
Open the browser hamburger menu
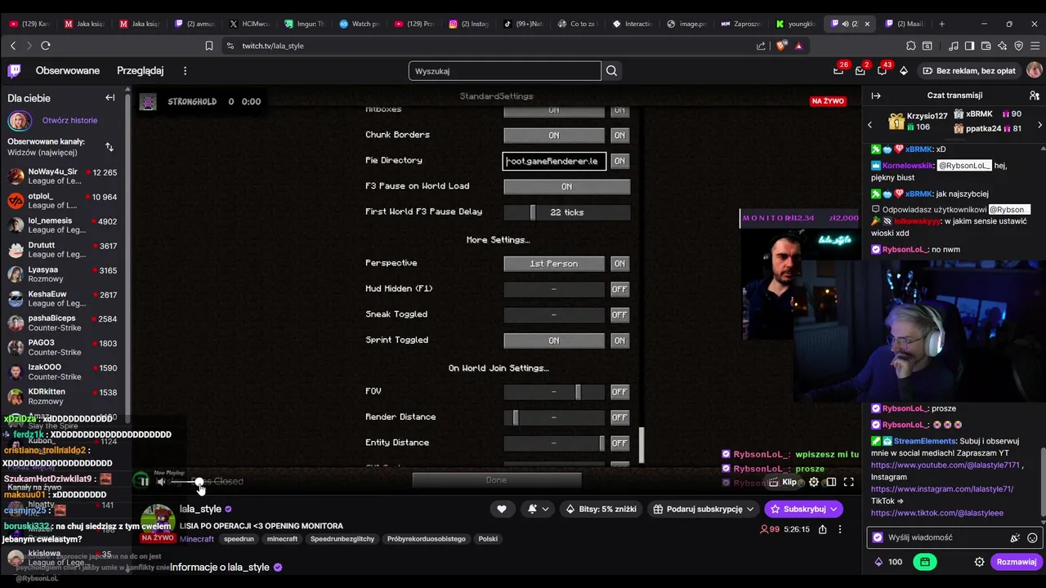(x=1034, y=46)
